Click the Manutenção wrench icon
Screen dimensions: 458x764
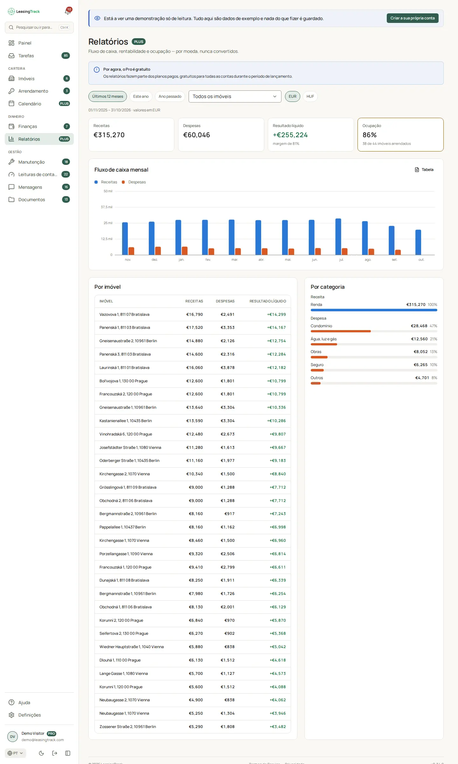click(11, 162)
